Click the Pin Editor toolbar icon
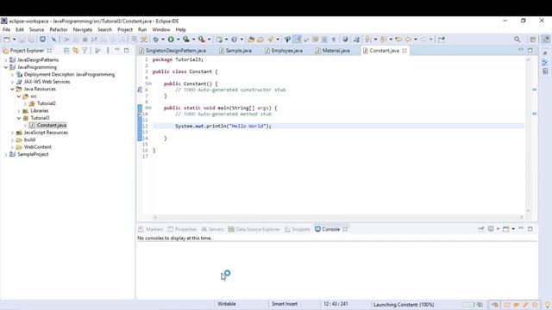 (442, 40)
